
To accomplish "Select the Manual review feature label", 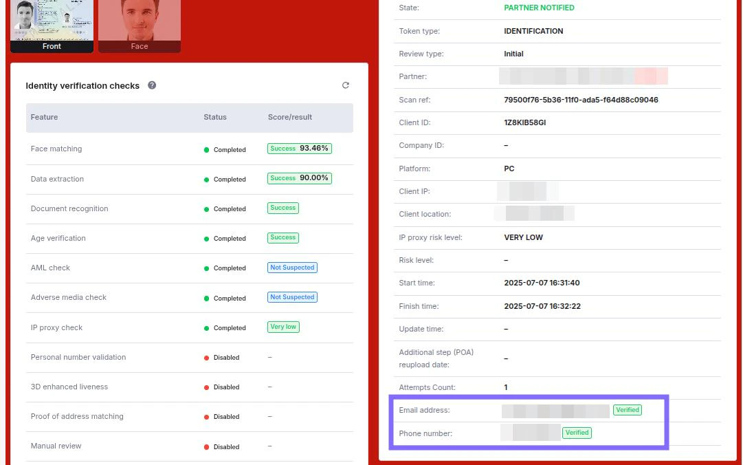I will click(56, 446).
